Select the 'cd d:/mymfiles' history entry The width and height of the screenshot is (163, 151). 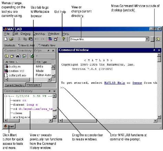33,109
